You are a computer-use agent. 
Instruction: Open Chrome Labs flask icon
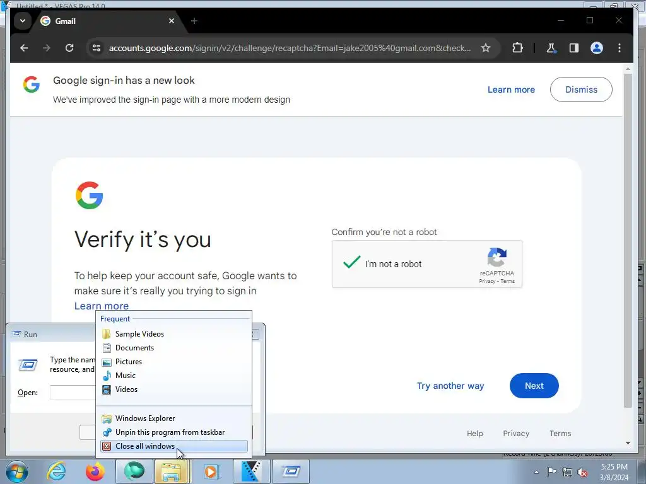pos(551,48)
